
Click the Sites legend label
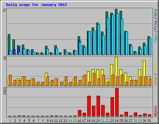[x=156, y=81]
